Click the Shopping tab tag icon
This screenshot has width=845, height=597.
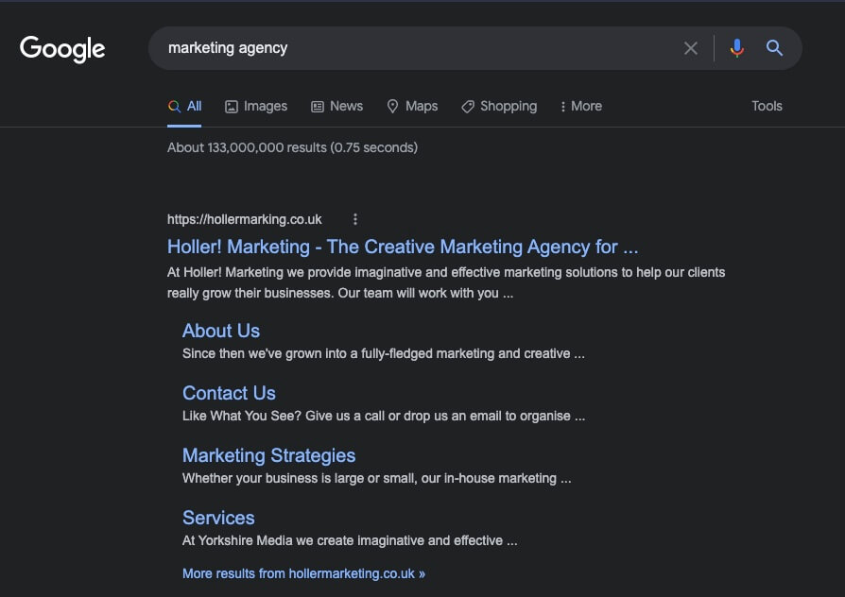coord(467,107)
